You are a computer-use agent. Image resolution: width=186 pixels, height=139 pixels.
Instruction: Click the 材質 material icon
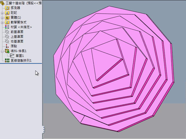click(x=7, y=27)
